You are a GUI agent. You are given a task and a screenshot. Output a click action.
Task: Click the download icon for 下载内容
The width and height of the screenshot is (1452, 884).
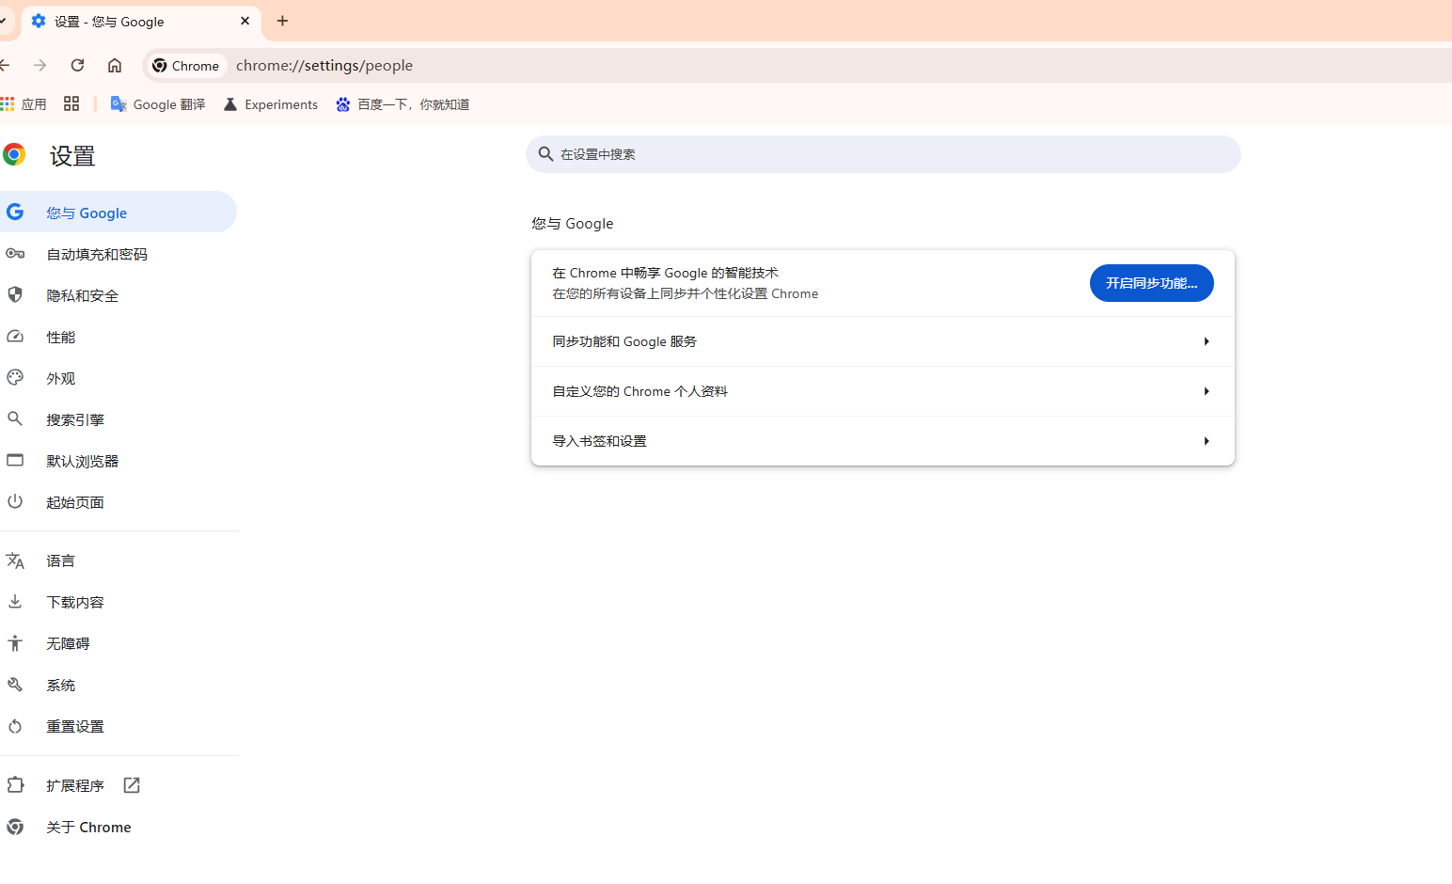pyautogui.click(x=15, y=601)
